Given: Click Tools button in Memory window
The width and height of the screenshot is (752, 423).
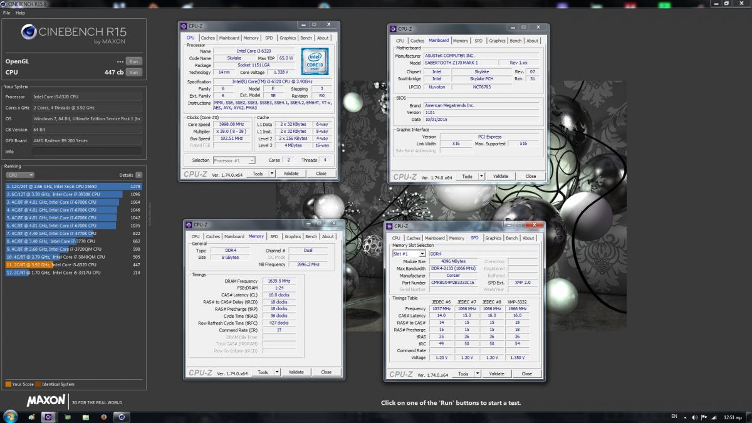Looking at the screenshot, I should pos(263,372).
